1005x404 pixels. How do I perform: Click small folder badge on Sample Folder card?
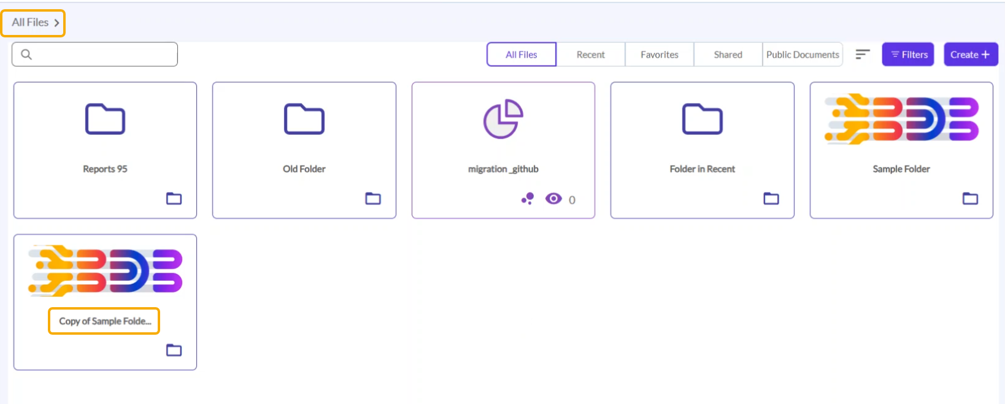pyautogui.click(x=970, y=199)
